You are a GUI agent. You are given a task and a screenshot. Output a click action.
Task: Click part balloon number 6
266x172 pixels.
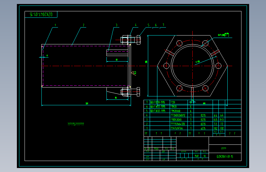pyautogui.click(x=156, y=25)
